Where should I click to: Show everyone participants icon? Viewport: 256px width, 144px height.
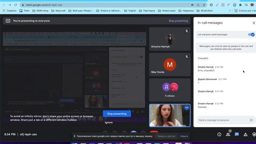228,134
